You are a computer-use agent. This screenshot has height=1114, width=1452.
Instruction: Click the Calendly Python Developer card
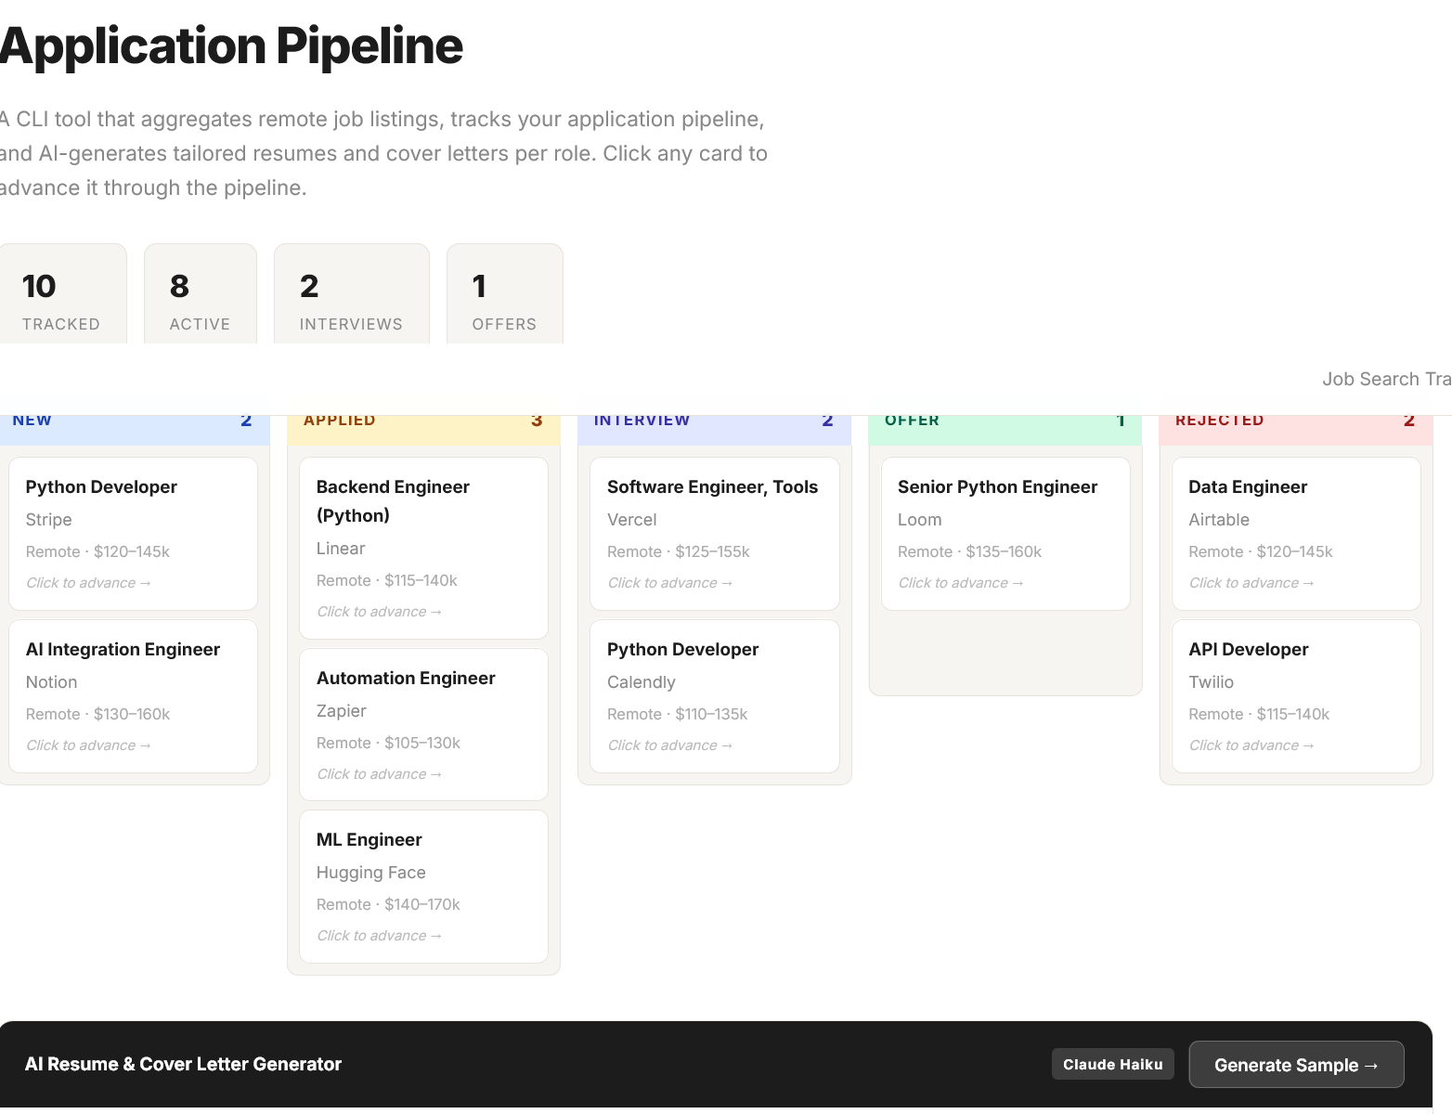714,696
